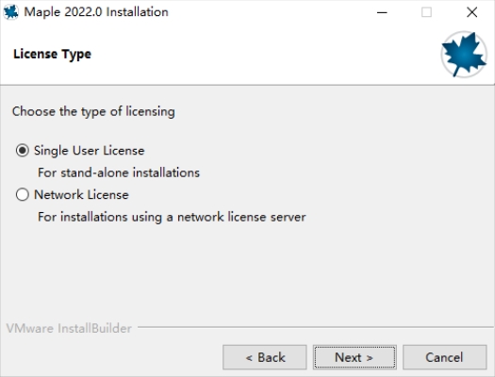Viewport: 495px width, 377px height.
Task: Click the "License Type" heading
Action: click(x=52, y=54)
